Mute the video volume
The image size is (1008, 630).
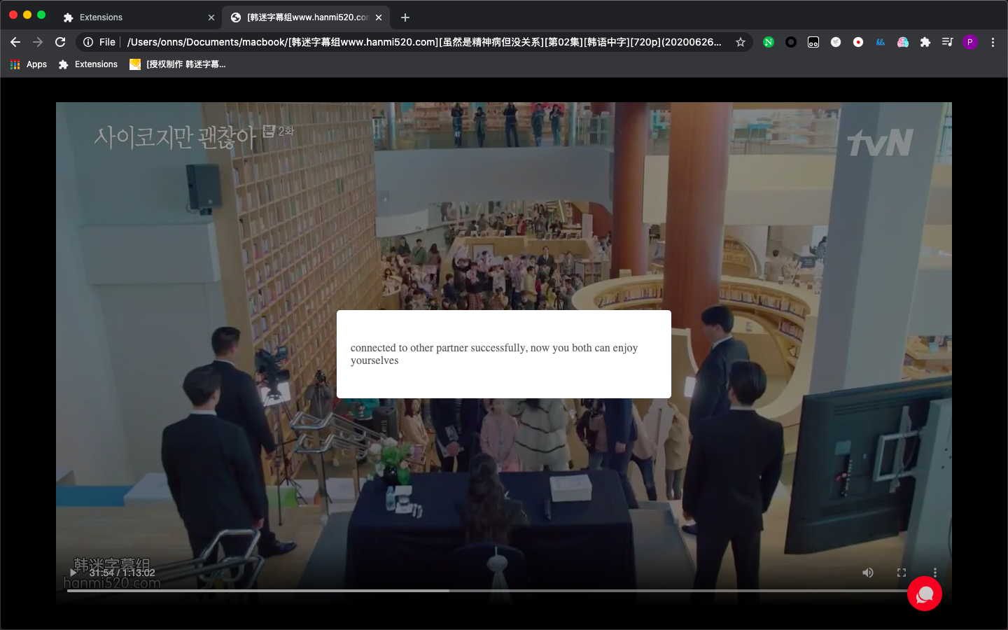[x=868, y=573]
